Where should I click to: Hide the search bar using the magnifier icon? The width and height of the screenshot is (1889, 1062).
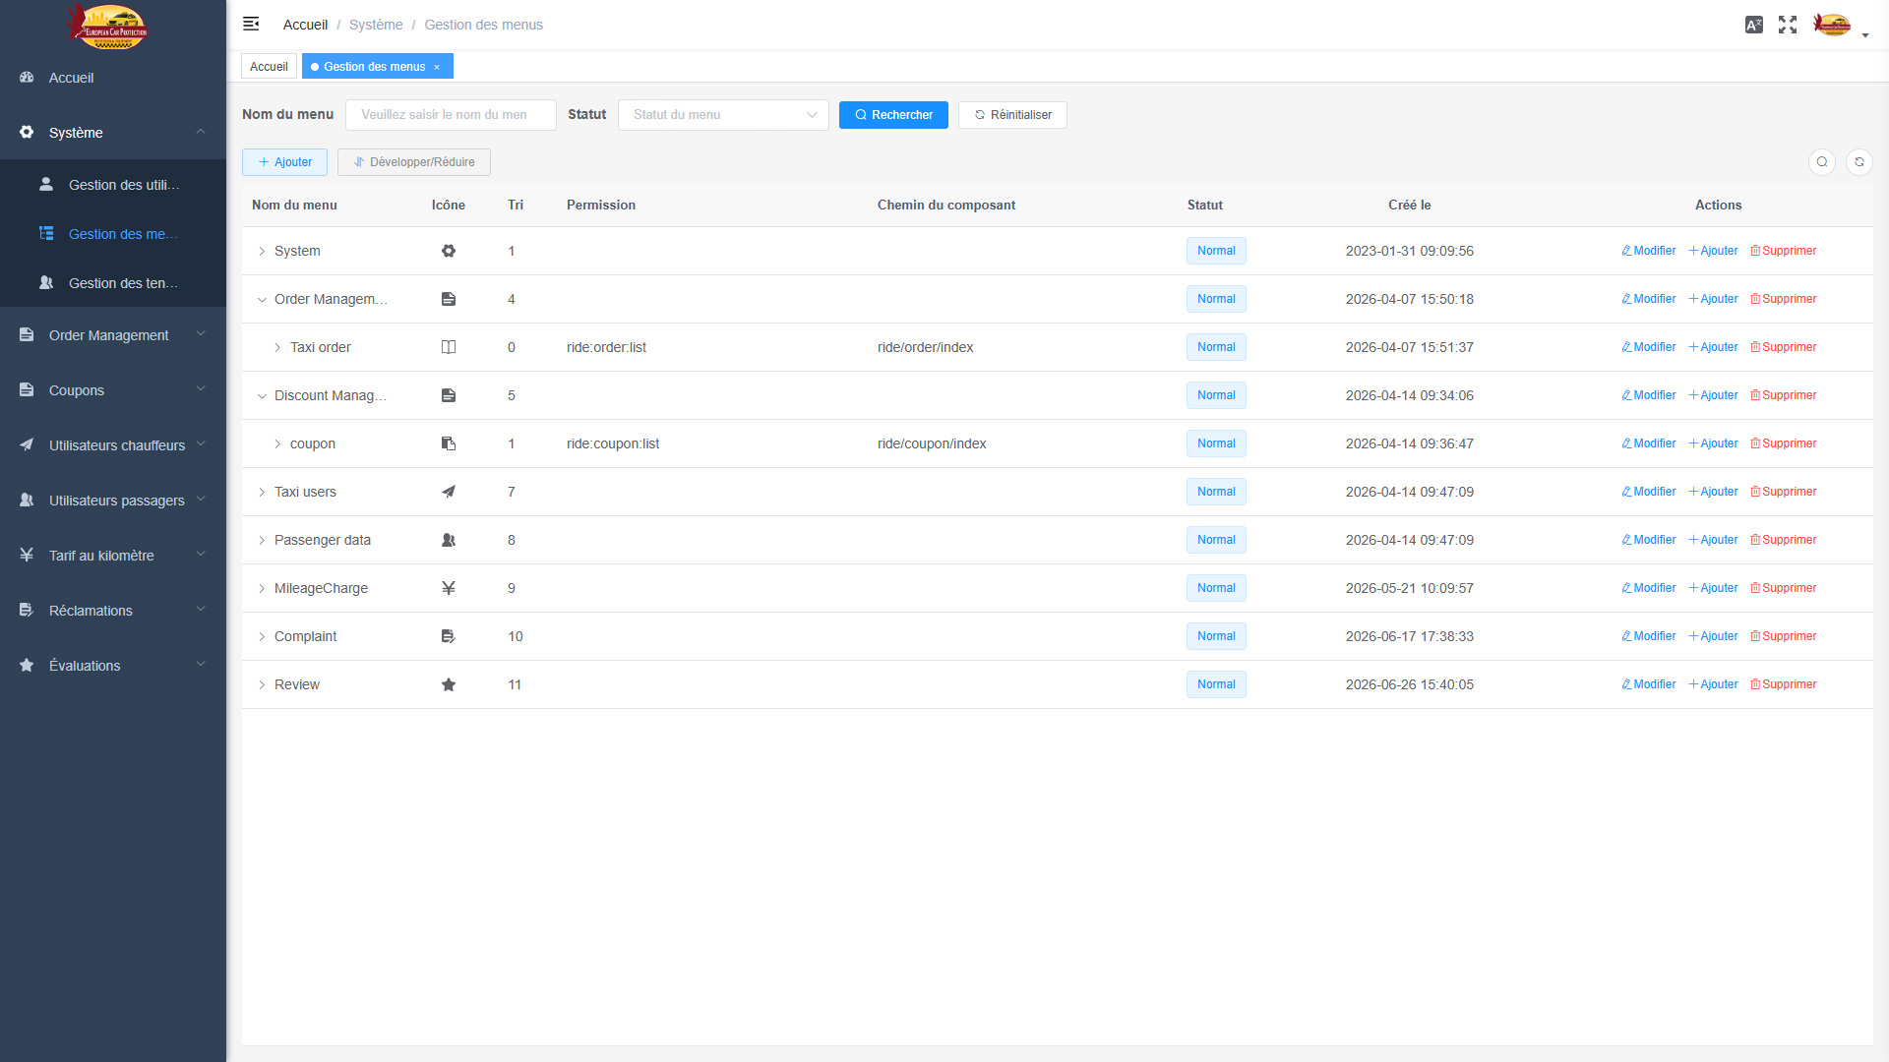coord(1822,162)
